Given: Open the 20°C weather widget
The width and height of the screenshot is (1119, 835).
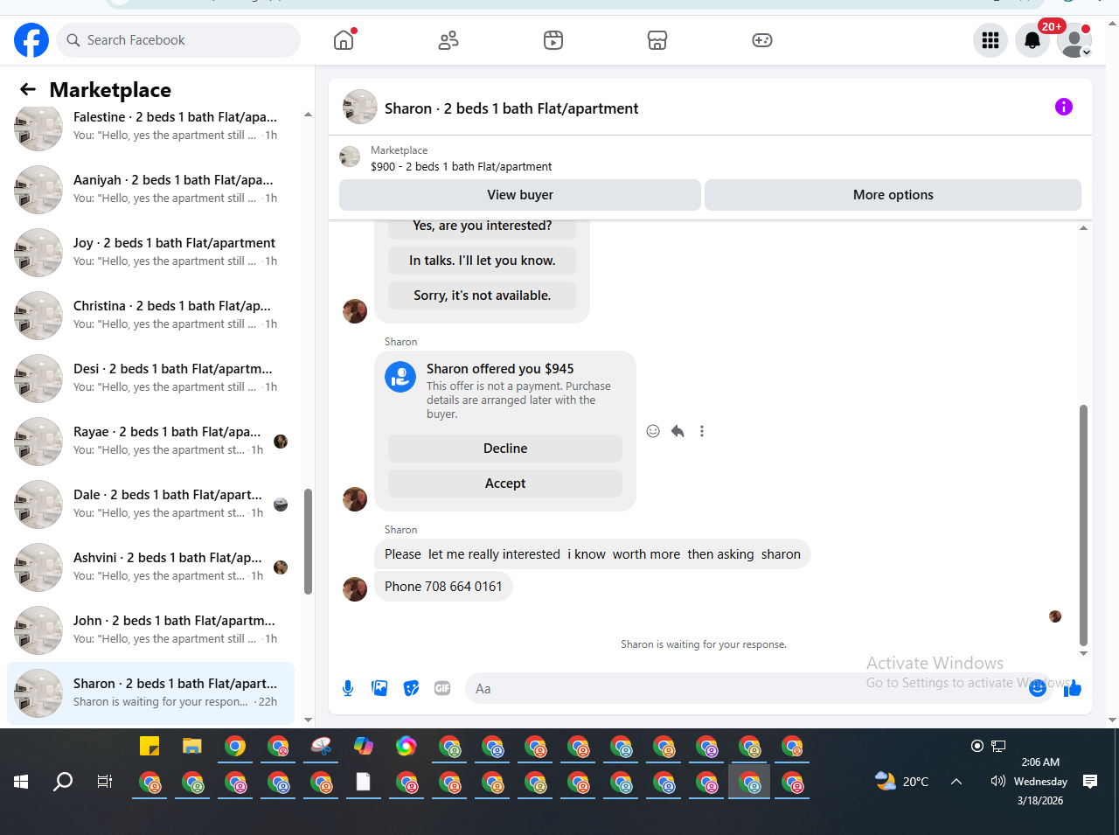Looking at the screenshot, I should pos(902,781).
